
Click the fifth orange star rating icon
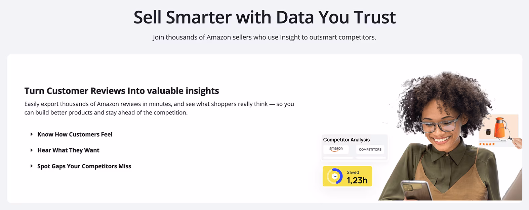click(493, 144)
